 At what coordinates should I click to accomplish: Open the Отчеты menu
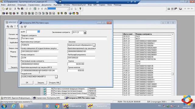(67, 5)
